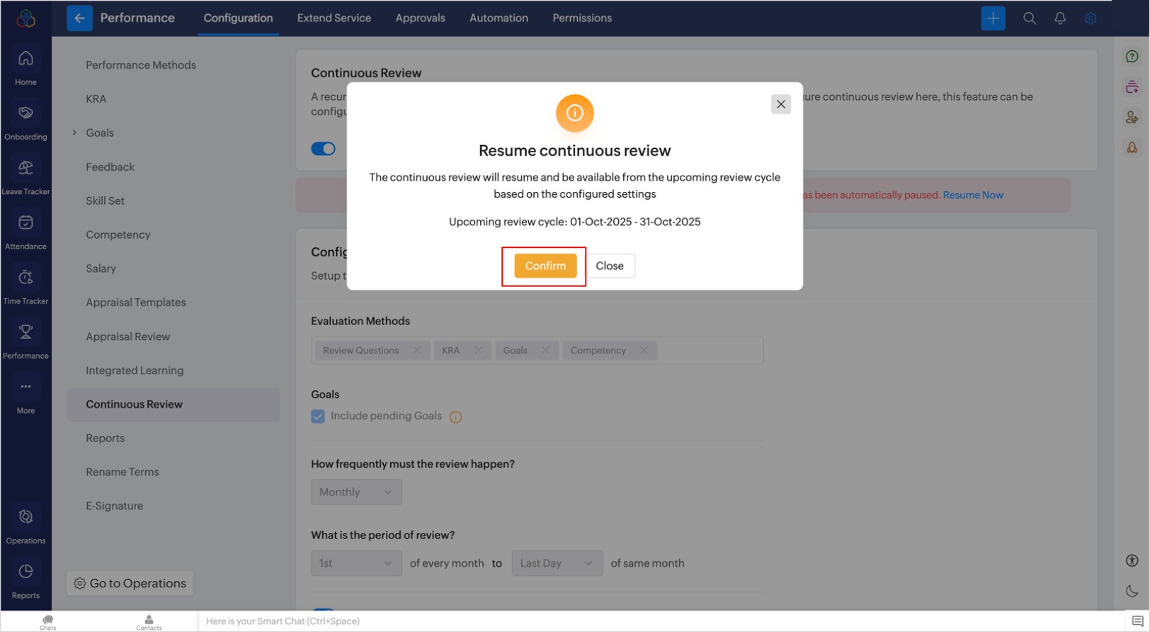The image size is (1150, 632).
Task: Click the info icon beside Include pending Goals
Action: point(456,417)
